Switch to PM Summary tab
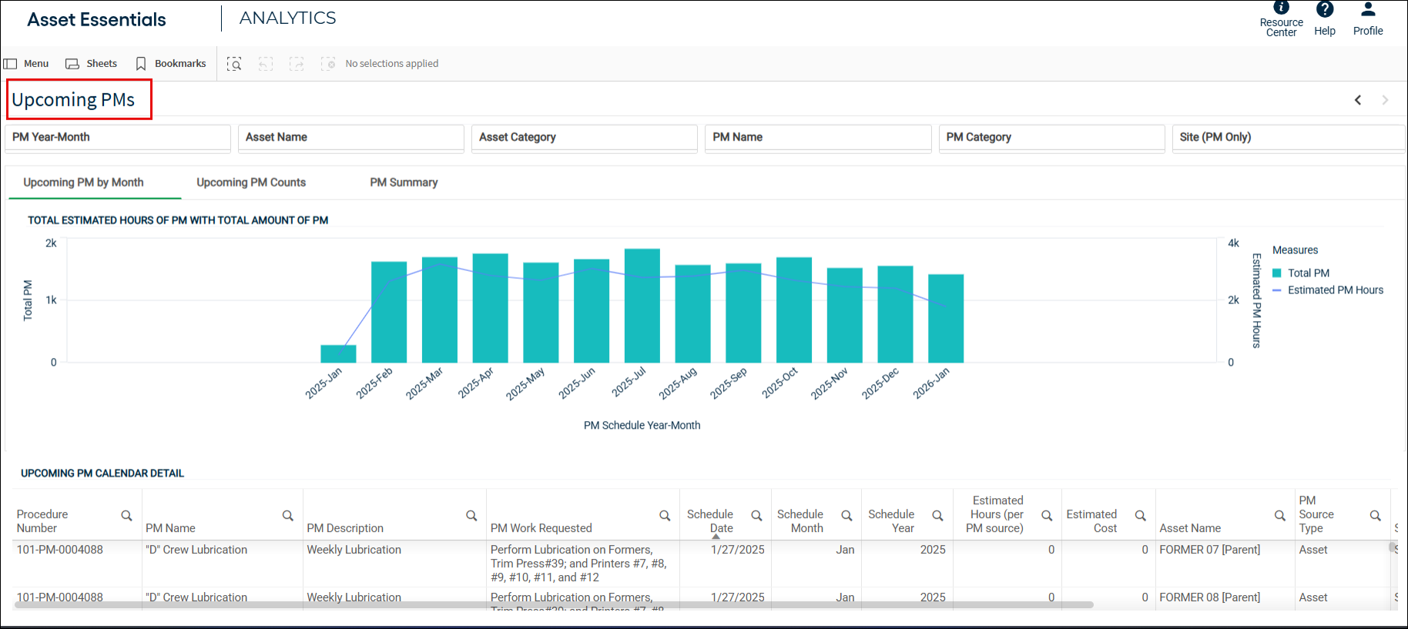 tap(404, 182)
